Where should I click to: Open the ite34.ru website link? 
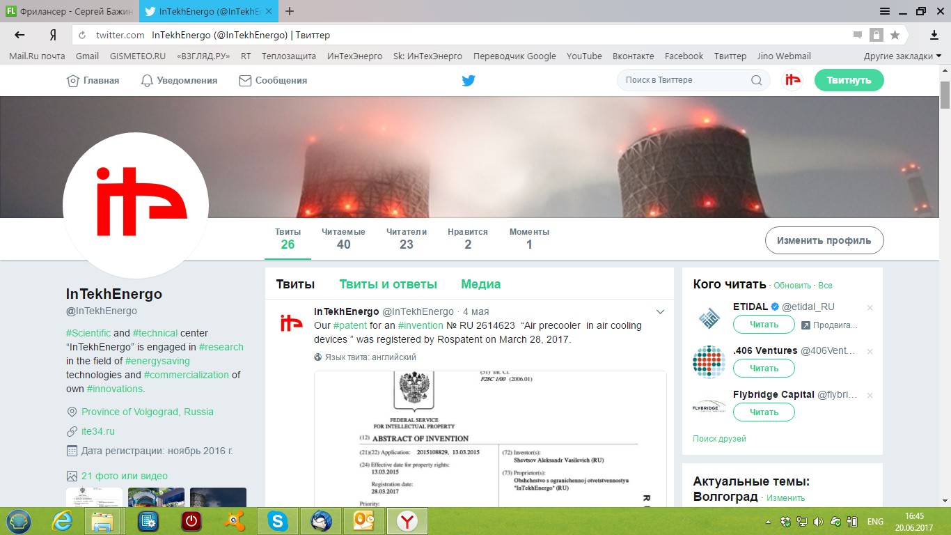(98, 431)
